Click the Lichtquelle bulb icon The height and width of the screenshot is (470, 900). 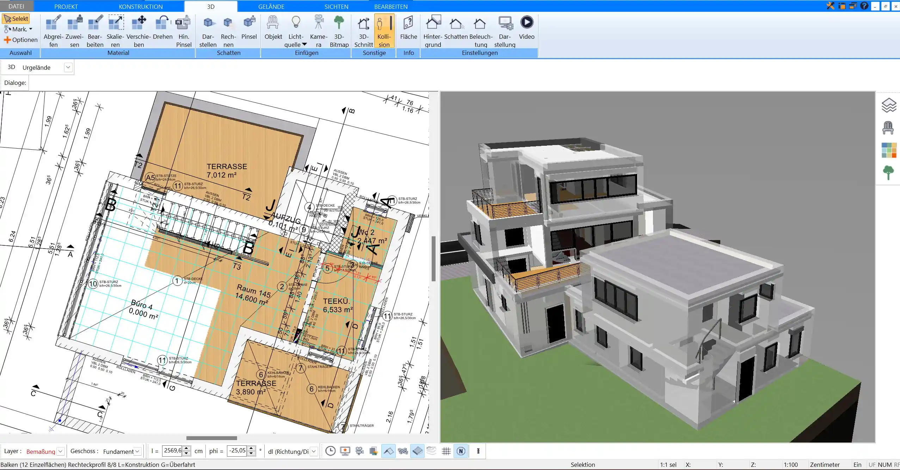[x=296, y=23]
